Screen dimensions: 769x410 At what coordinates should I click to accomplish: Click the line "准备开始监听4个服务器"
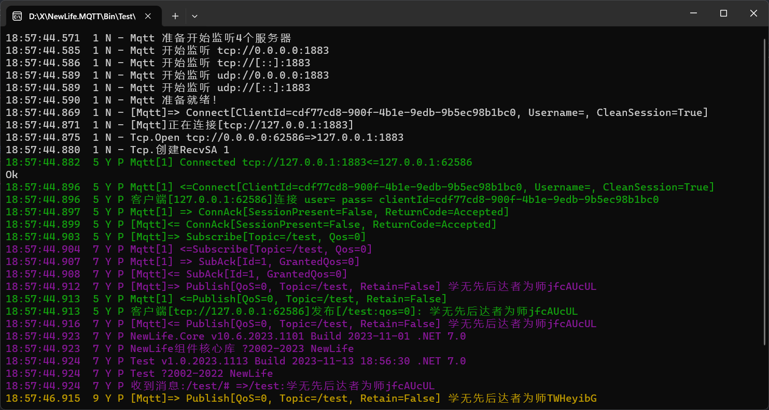point(148,38)
